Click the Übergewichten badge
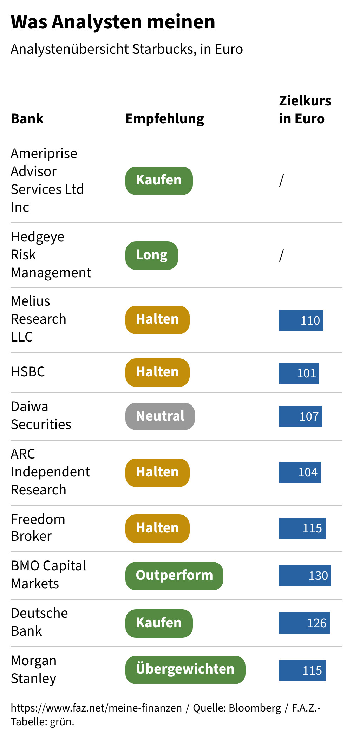The width and height of the screenshot is (353, 740). [x=185, y=670]
